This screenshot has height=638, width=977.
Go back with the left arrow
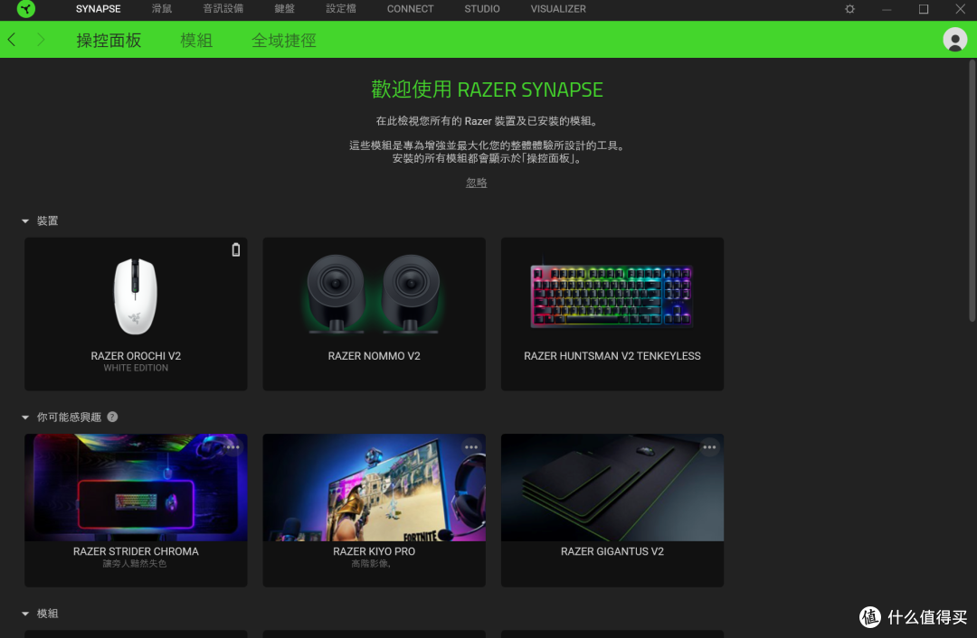click(x=12, y=40)
